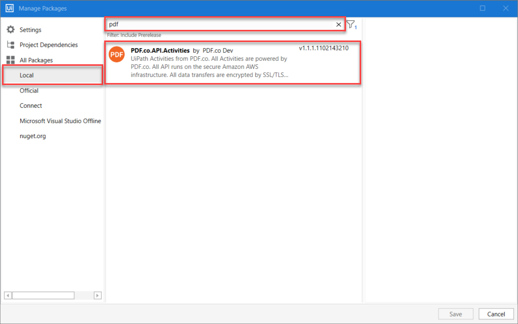Select the Local package feed
The height and width of the screenshot is (324, 518).
coord(53,75)
